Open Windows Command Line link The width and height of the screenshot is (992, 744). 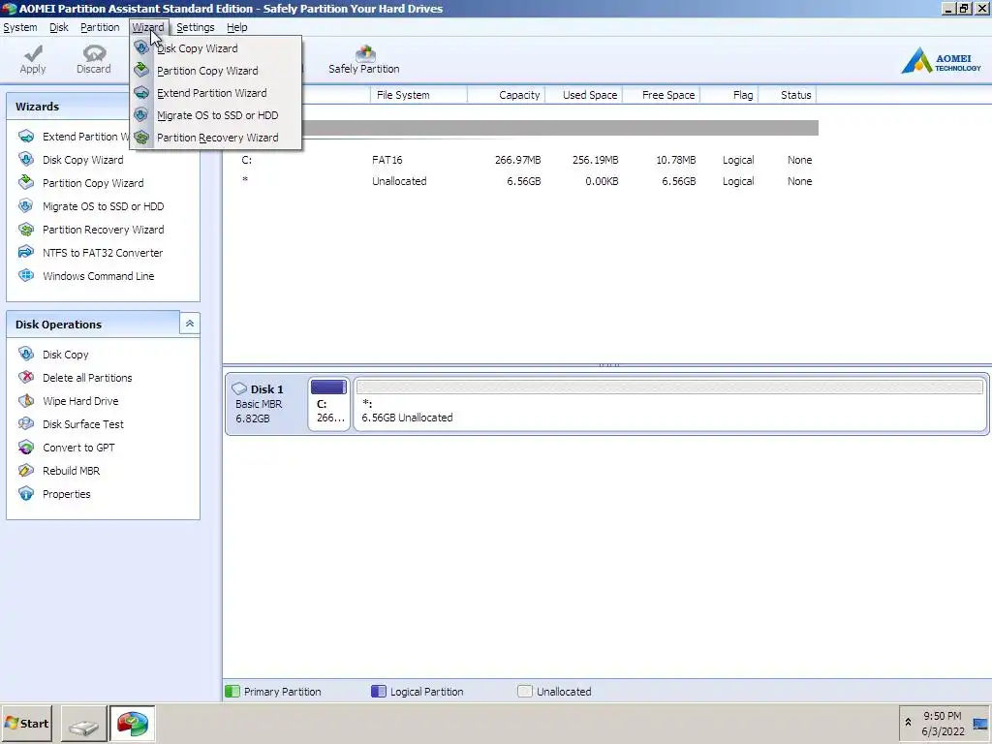(x=98, y=276)
